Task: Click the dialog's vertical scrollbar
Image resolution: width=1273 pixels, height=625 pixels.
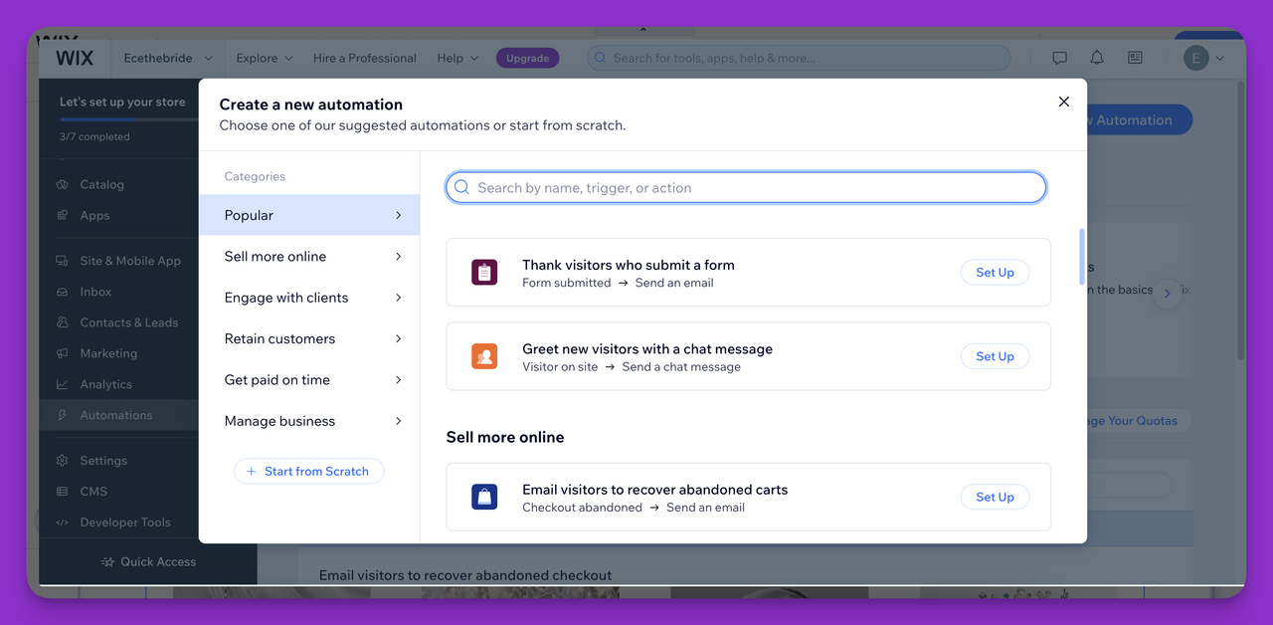Action: coord(1082,257)
